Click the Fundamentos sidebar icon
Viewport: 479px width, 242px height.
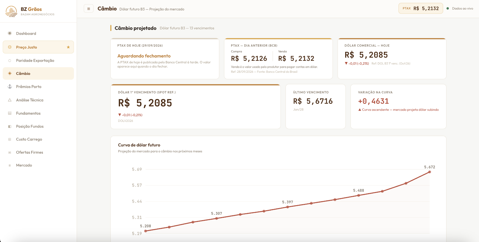pos(10,113)
